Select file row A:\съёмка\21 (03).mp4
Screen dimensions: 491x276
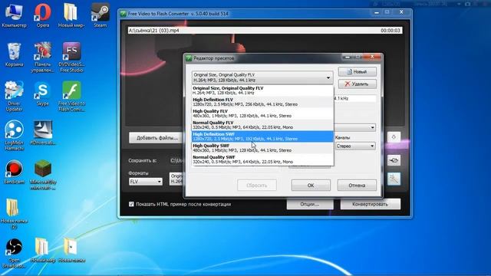(265, 31)
